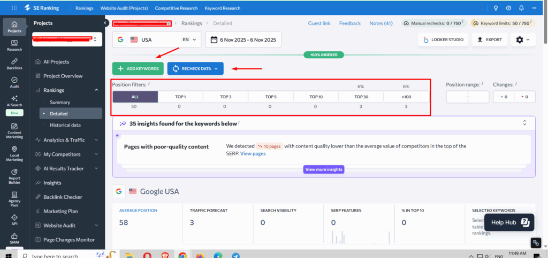Screen dimensions: 548x258
Task: Select the ALL position filter
Action: (x=135, y=97)
